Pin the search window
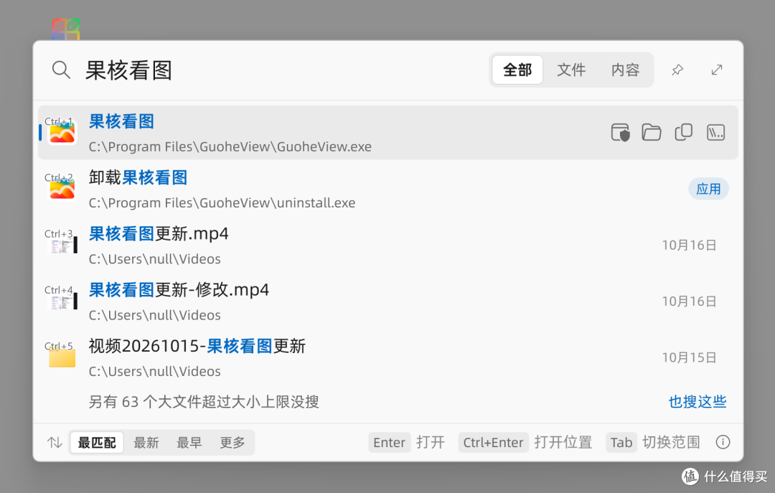Viewport: 775px width, 493px height. point(677,70)
